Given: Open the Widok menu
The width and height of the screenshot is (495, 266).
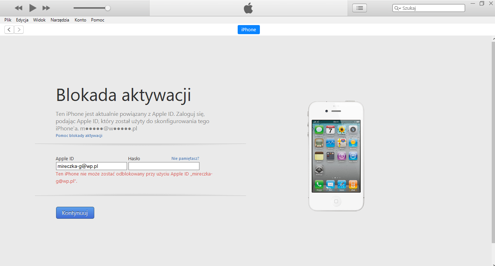Looking at the screenshot, I should point(39,20).
